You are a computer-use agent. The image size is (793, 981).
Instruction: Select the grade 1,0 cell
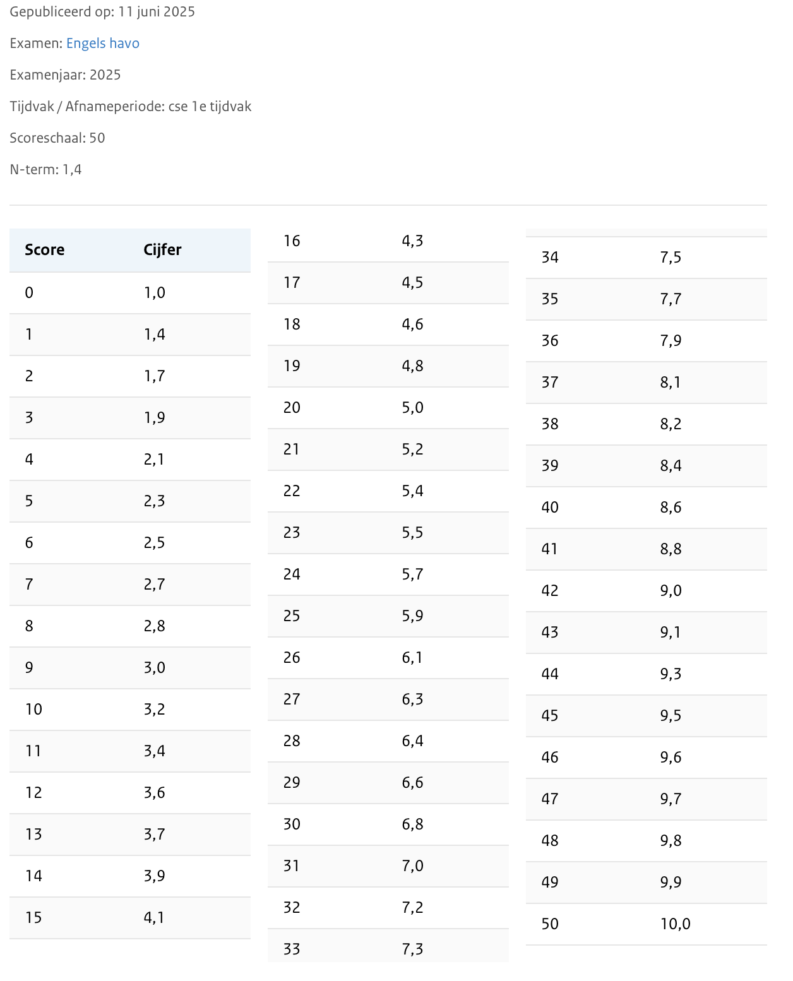click(x=154, y=293)
